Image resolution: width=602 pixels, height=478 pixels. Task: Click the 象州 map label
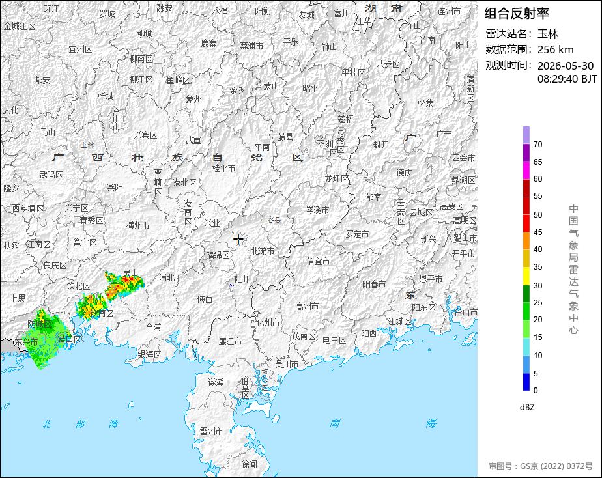pyautogui.click(x=194, y=99)
